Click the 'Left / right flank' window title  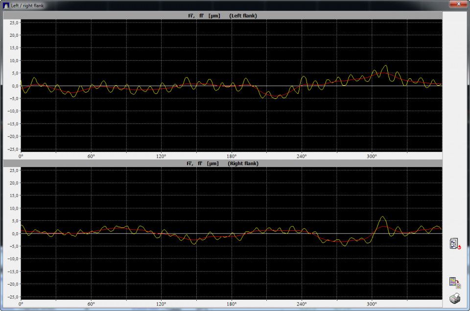pyautogui.click(x=27, y=5)
